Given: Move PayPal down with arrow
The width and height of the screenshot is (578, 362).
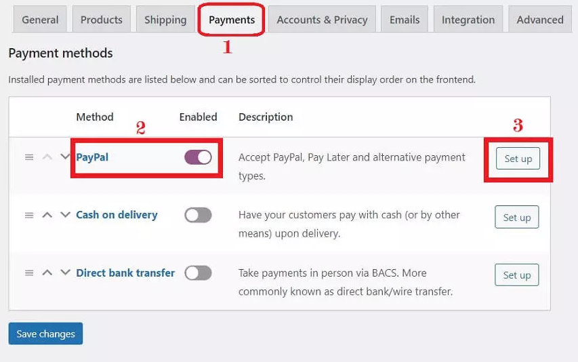Looking at the screenshot, I should coord(65,157).
